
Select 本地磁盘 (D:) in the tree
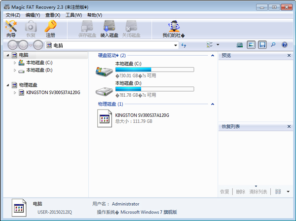click(39, 70)
